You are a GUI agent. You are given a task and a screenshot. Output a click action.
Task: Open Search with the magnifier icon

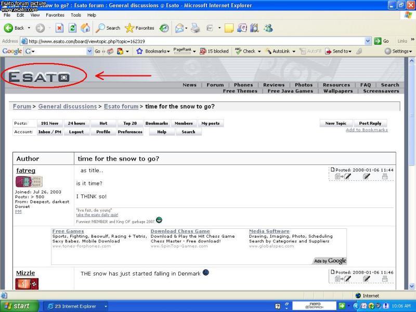108,28
